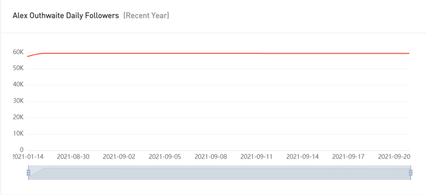Click the 50K y-axis label
Viewport: 426px width, 195px height.
18,68
